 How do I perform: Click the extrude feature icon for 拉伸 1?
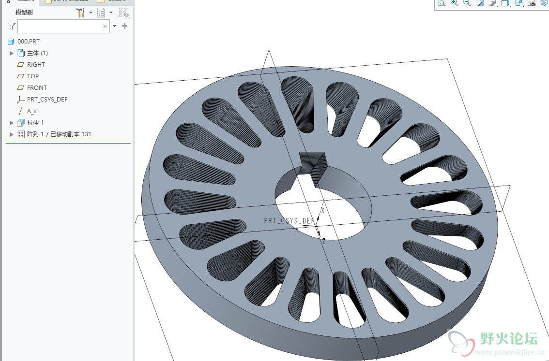pyautogui.click(x=21, y=123)
